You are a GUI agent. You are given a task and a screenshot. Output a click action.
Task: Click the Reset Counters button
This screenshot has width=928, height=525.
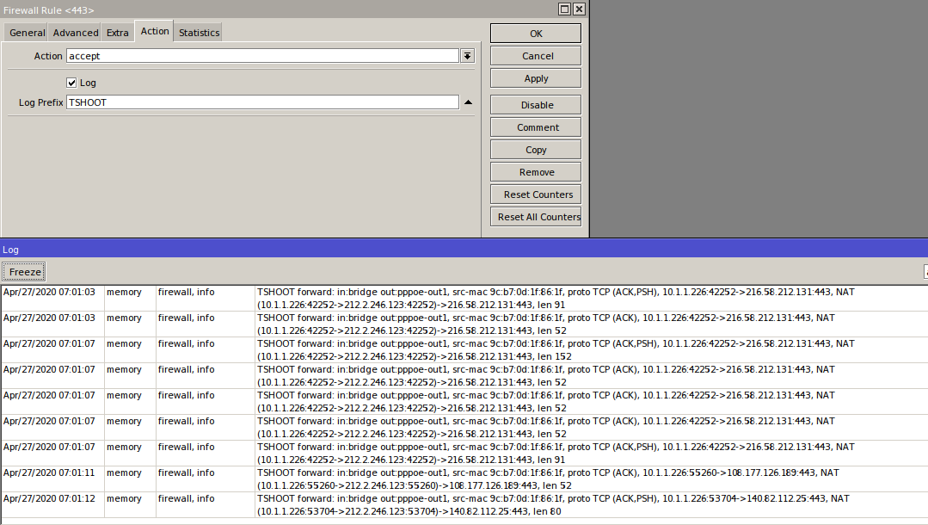tap(536, 195)
